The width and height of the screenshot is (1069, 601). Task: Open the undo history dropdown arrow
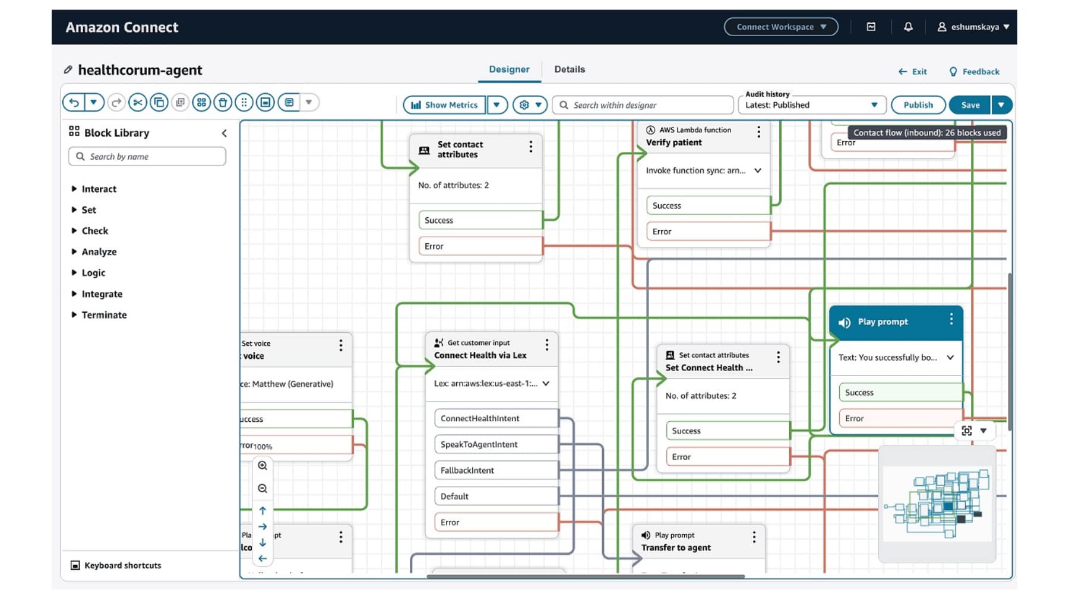[x=94, y=103]
